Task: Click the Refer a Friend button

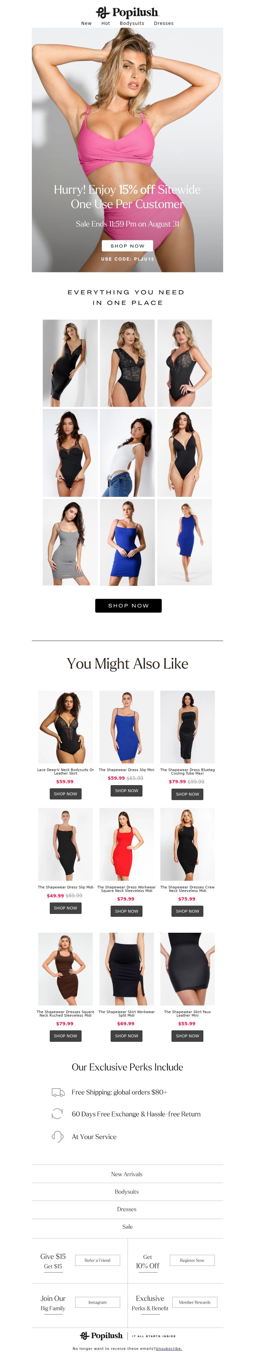Action: click(97, 1260)
